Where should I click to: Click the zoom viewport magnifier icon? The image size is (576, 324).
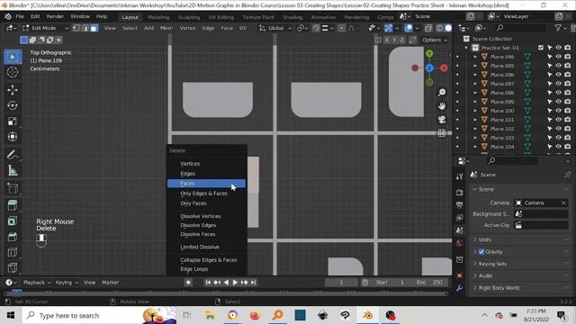pos(442,93)
